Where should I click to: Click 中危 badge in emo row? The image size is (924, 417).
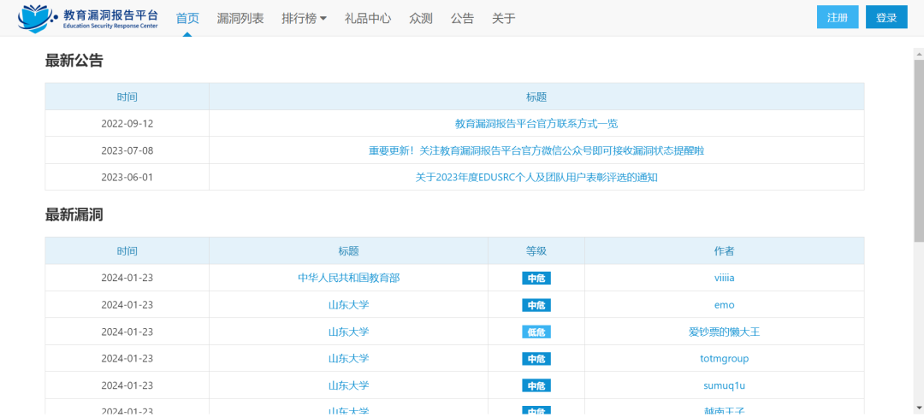click(x=536, y=305)
